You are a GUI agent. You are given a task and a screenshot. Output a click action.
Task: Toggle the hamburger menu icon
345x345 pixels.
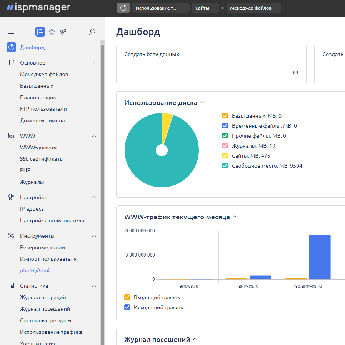coord(12,32)
